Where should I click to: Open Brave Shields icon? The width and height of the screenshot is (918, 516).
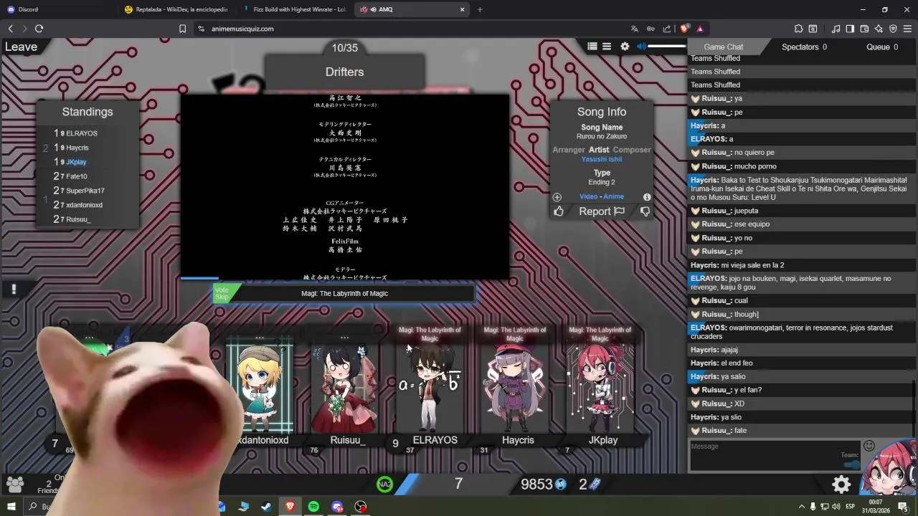(684, 29)
